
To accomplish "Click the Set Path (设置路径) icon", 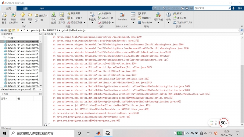I will 146,18.
